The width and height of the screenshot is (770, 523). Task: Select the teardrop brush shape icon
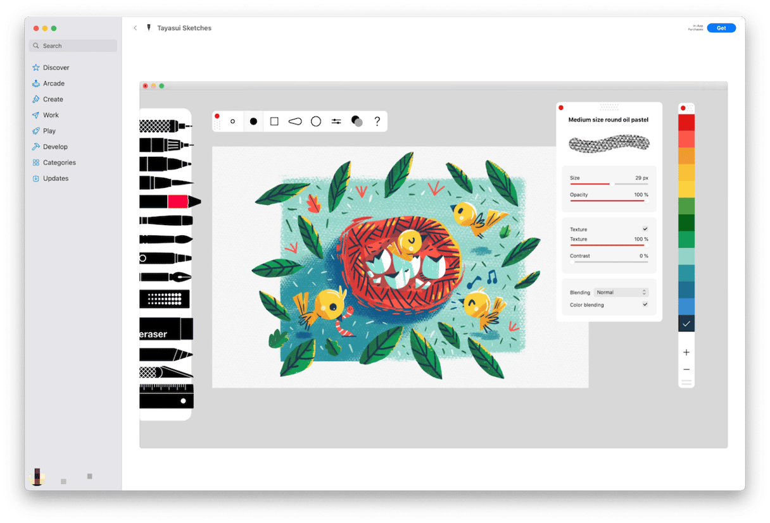294,121
